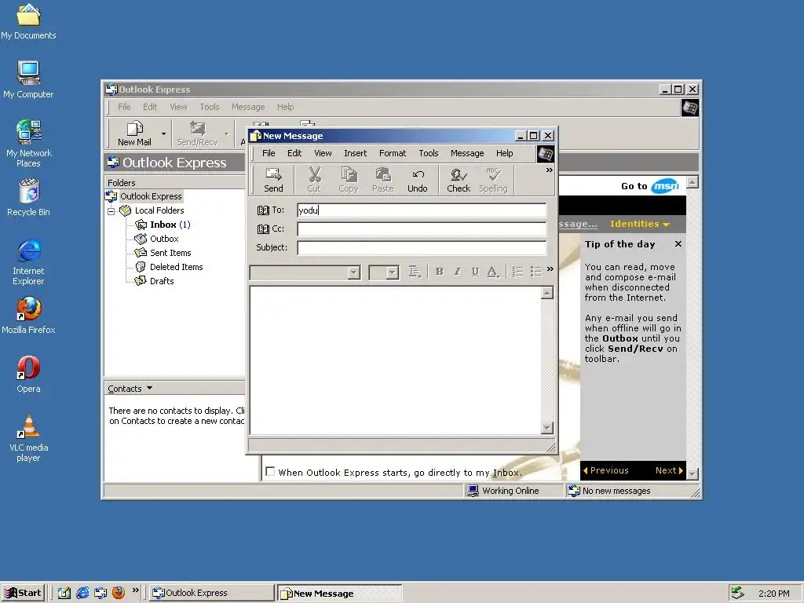Viewport: 804px width, 603px height.
Task: Click the Cut icon in New Message toolbar
Action: tap(314, 180)
